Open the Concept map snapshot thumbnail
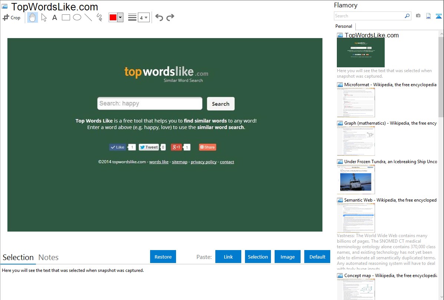This screenshot has height=300, width=444. click(x=356, y=289)
